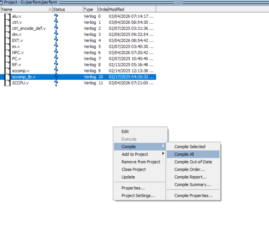Click the question mark status of dm.v
Image resolution: width=269 pixels, height=238 pixels.
(56, 35)
